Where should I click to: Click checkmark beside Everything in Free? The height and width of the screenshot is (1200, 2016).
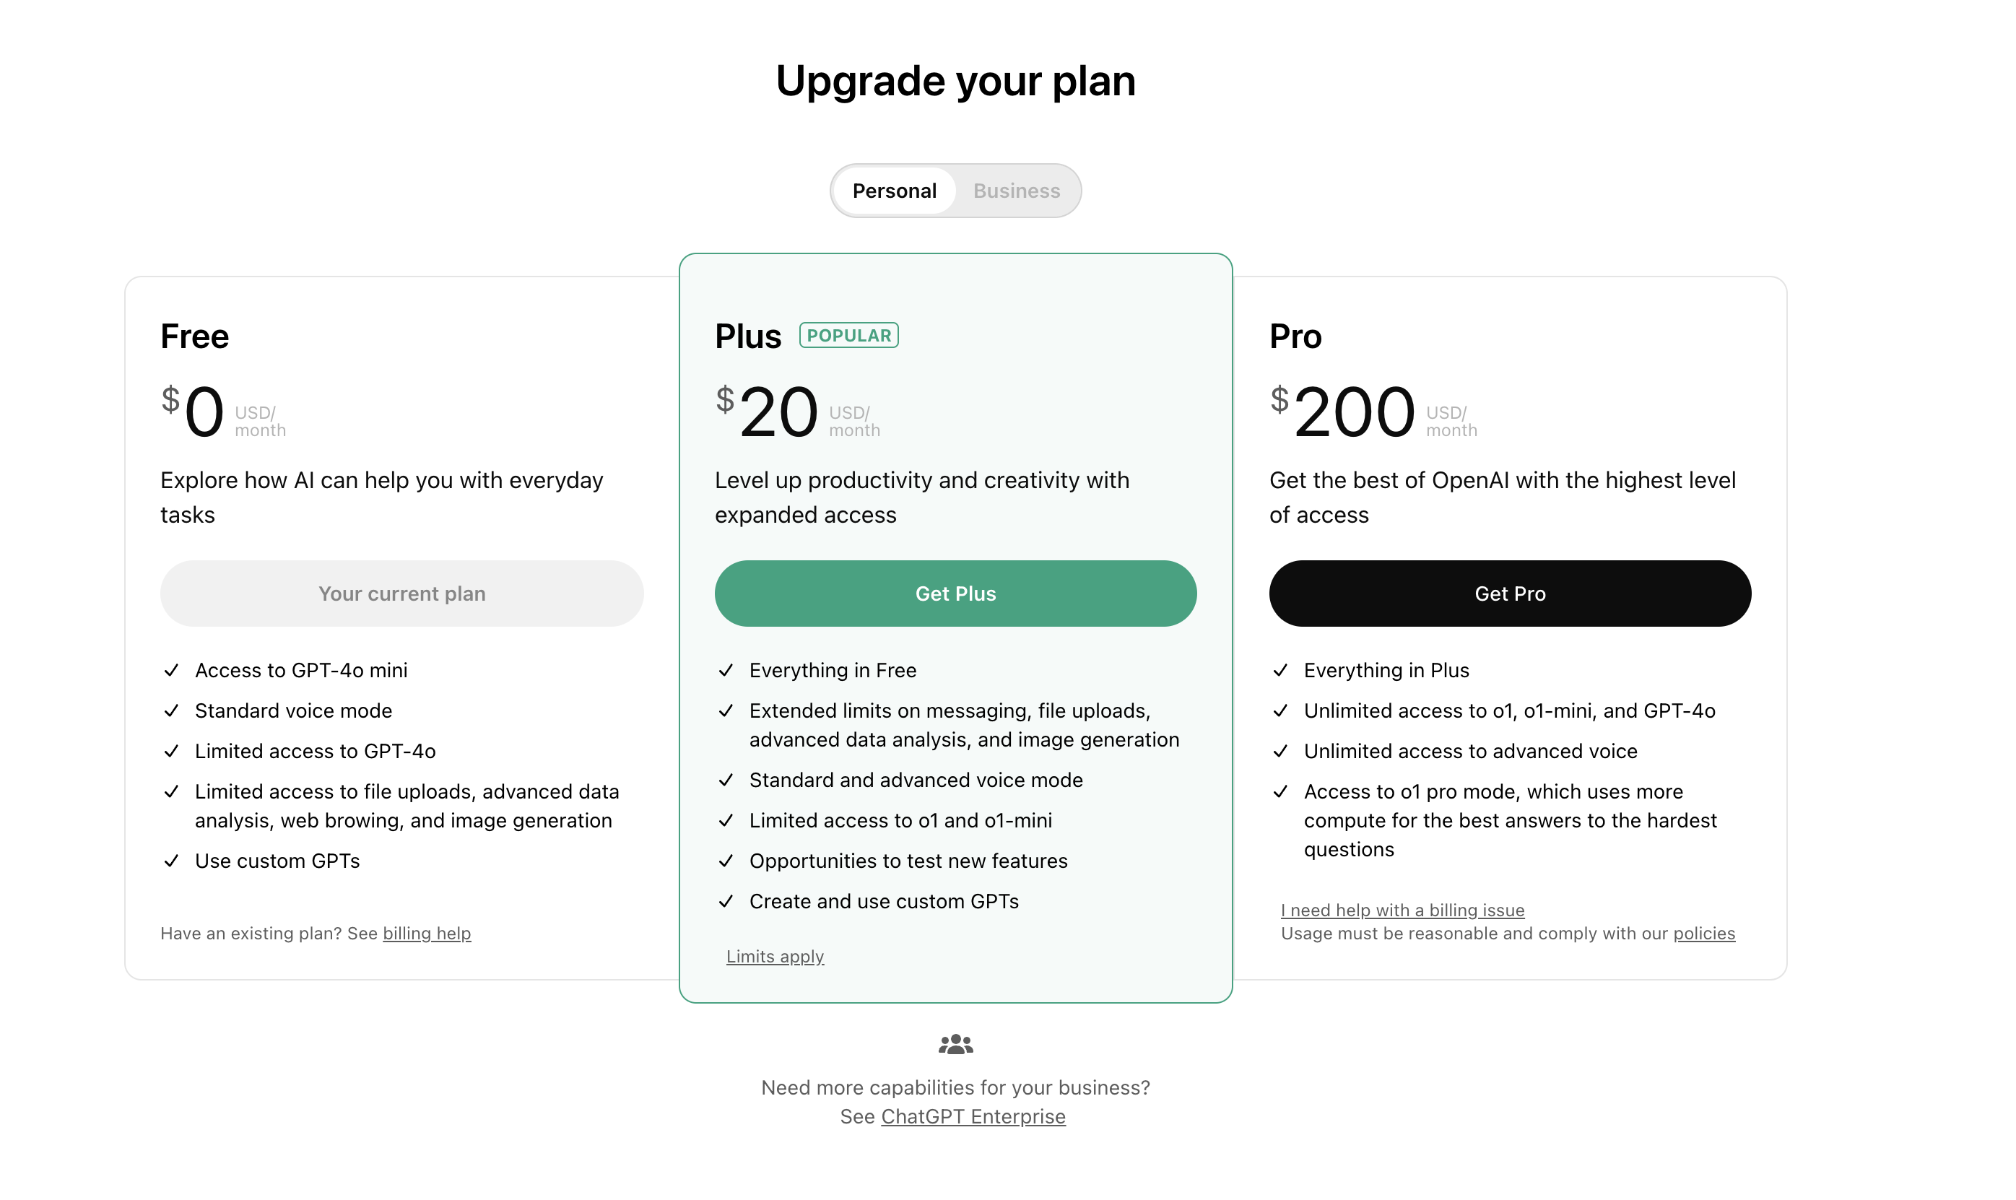coord(726,670)
